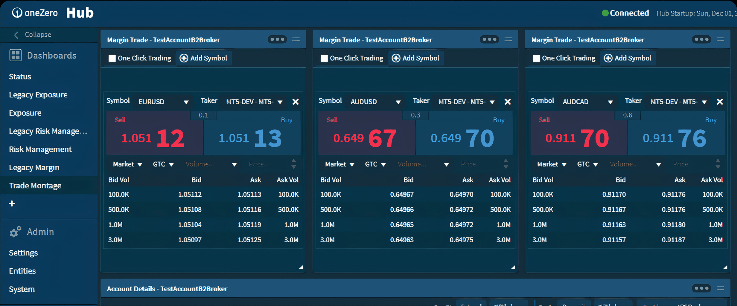The width and height of the screenshot is (737, 306).
Task: Open the Market order type dropdown for EURUSD
Action: tap(127, 164)
